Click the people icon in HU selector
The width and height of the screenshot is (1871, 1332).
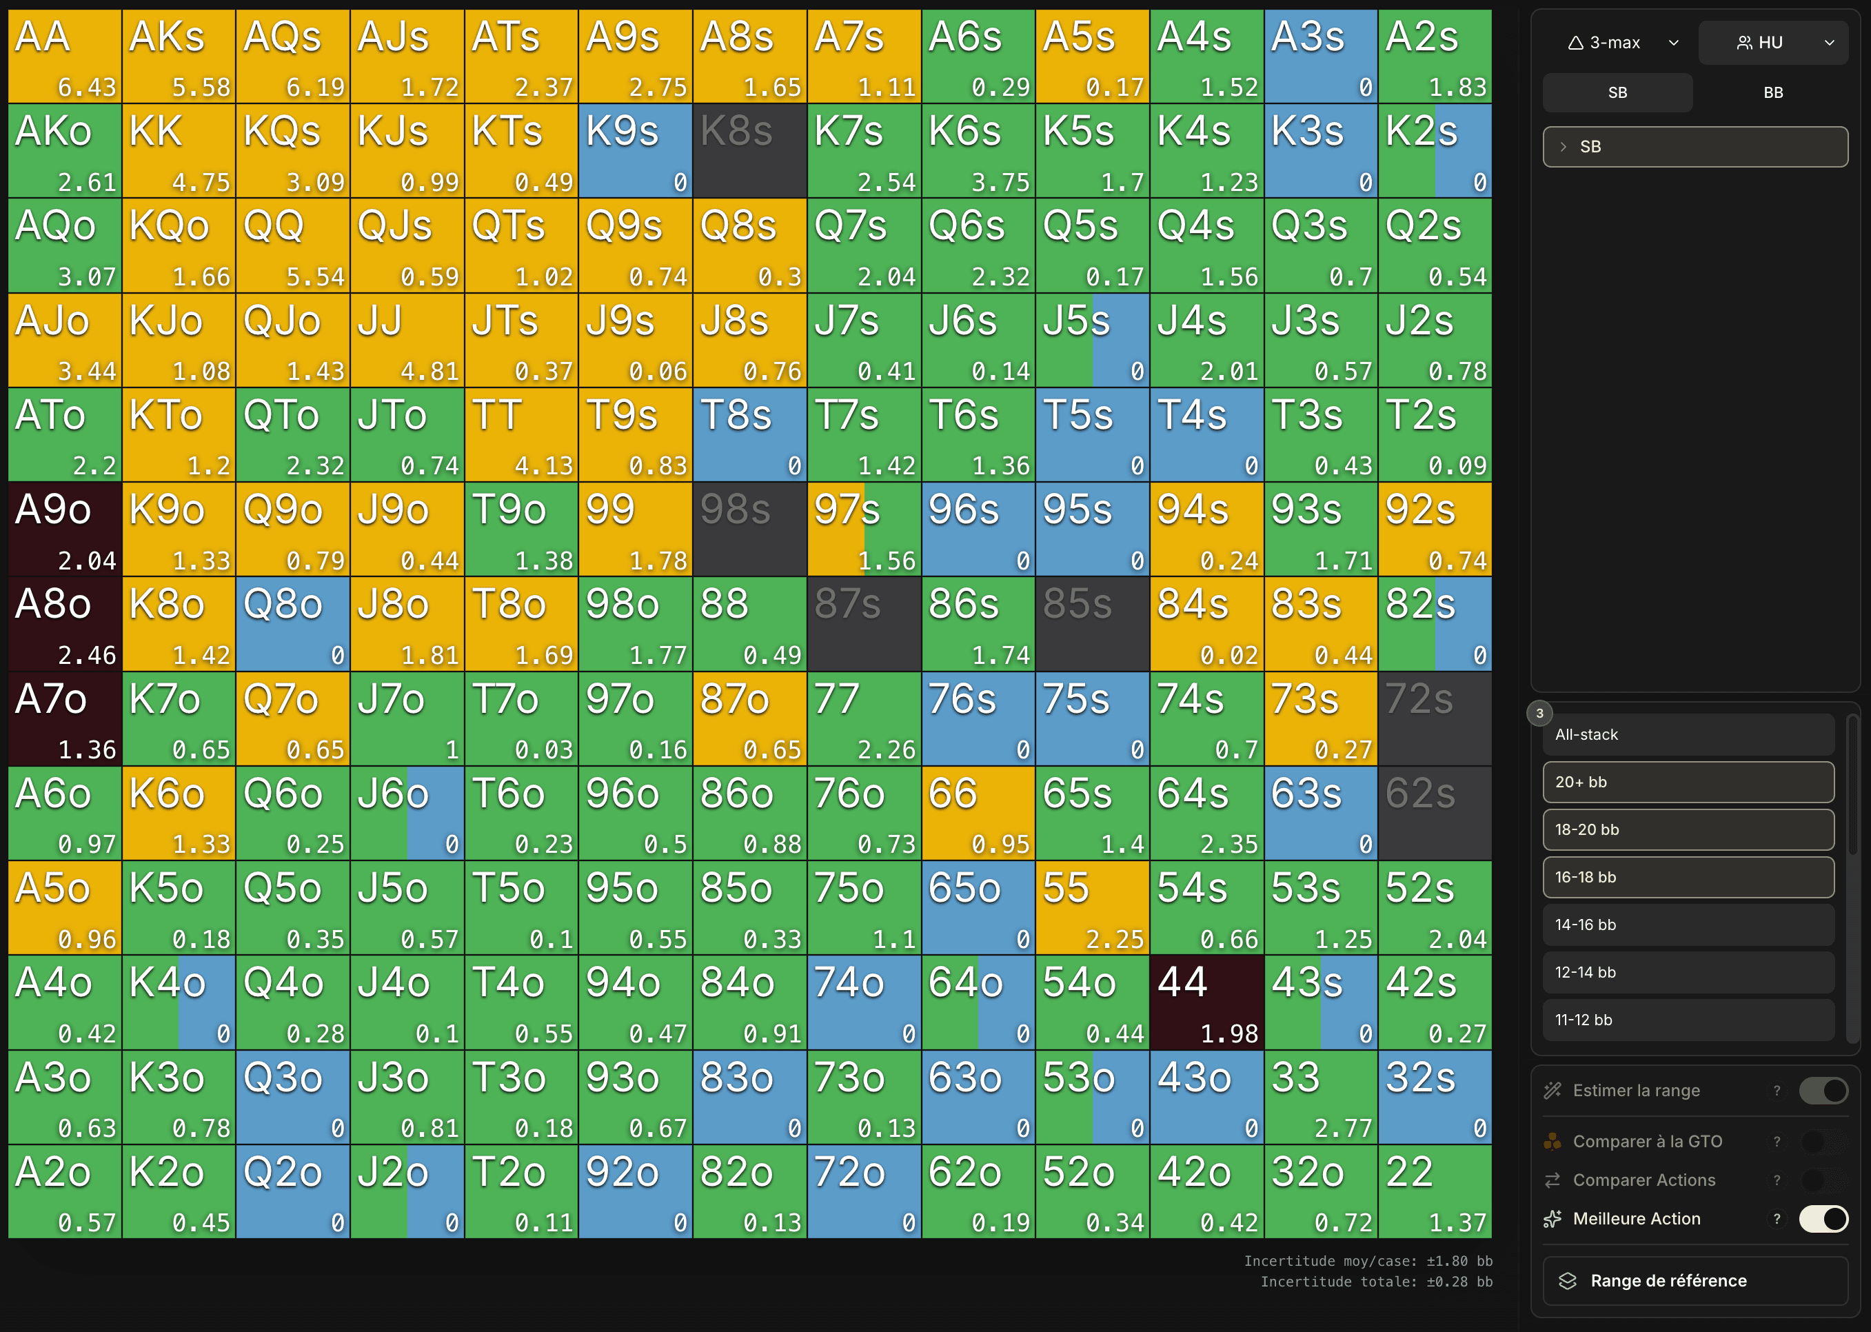pyautogui.click(x=1744, y=43)
